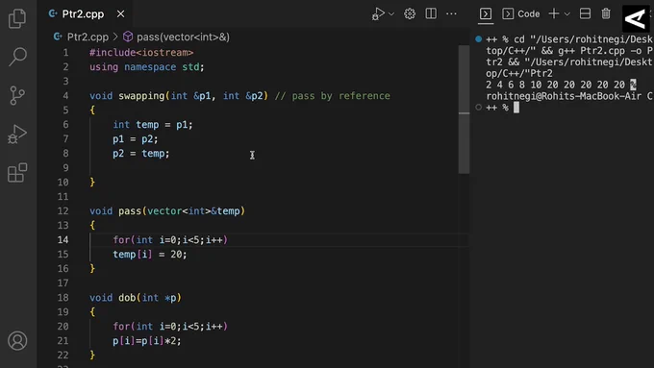Screen dimensions: 654x368
Task: Click 'int temp = p1;' statement
Action: tap(153, 125)
